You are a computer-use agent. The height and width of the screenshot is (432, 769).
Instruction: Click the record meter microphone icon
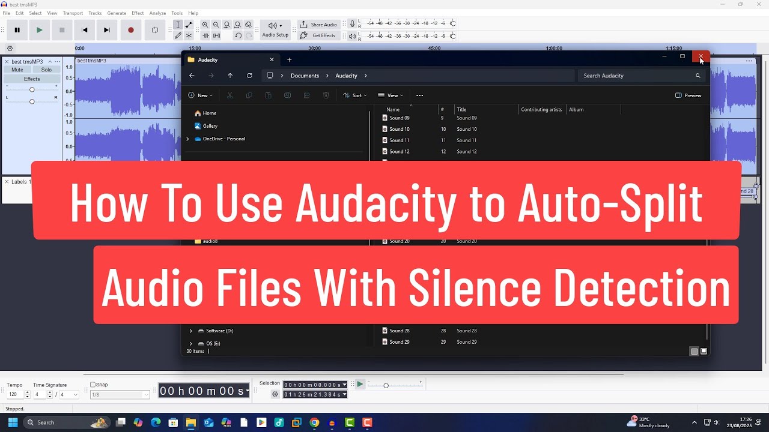352,23
